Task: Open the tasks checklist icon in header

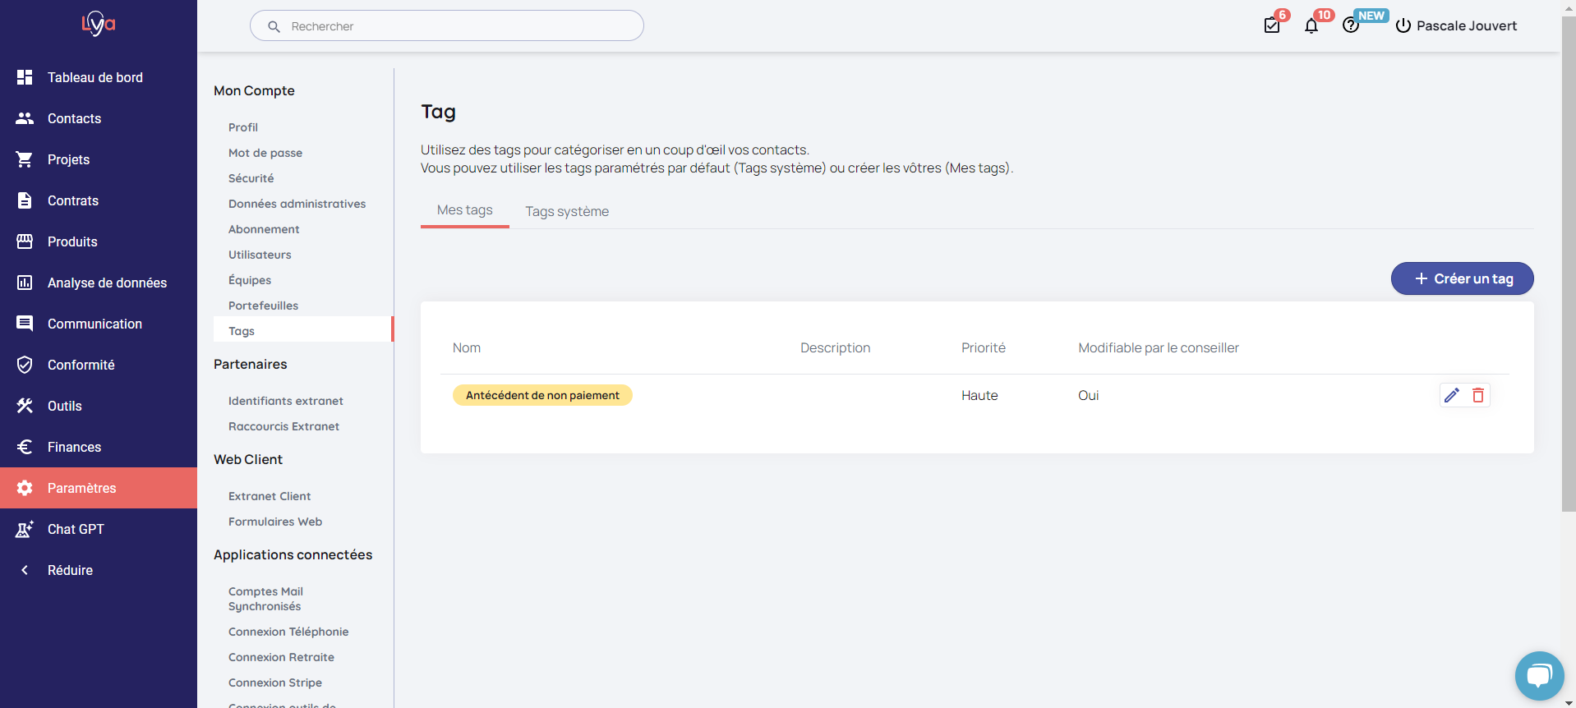Action: tap(1272, 25)
